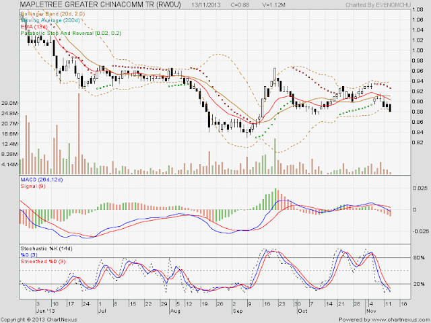Click the 1.06 price axis label
The width and height of the screenshot is (431, 323).
point(418,20)
